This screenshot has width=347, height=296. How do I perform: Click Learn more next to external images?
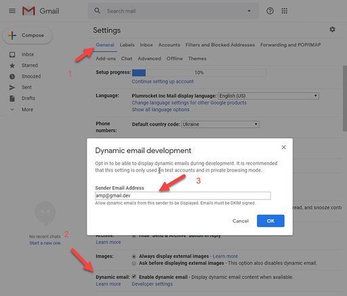click(x=225, y=256)
